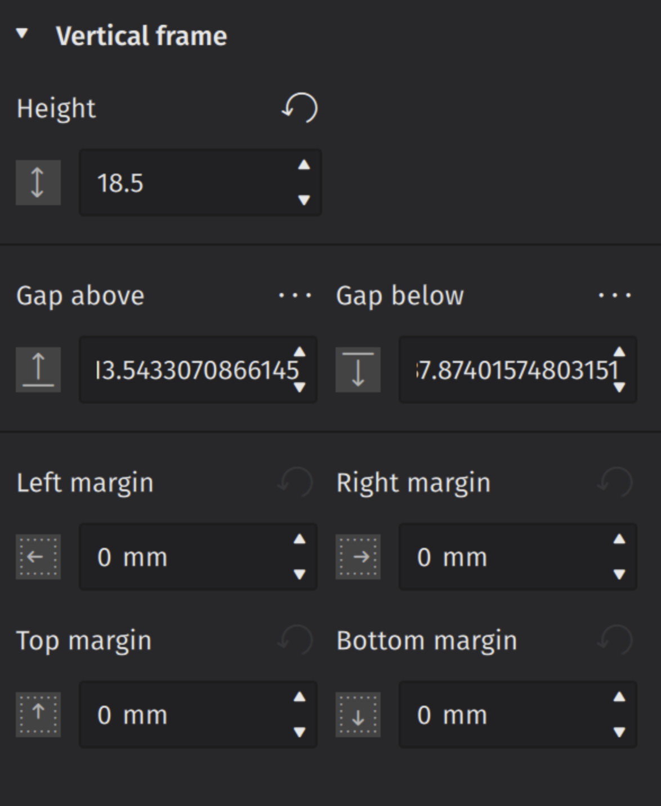The width and height of the screenshot is (661, 806).
Task: Select the Right margin arrow icon
Action: click(x=359, y=557)
